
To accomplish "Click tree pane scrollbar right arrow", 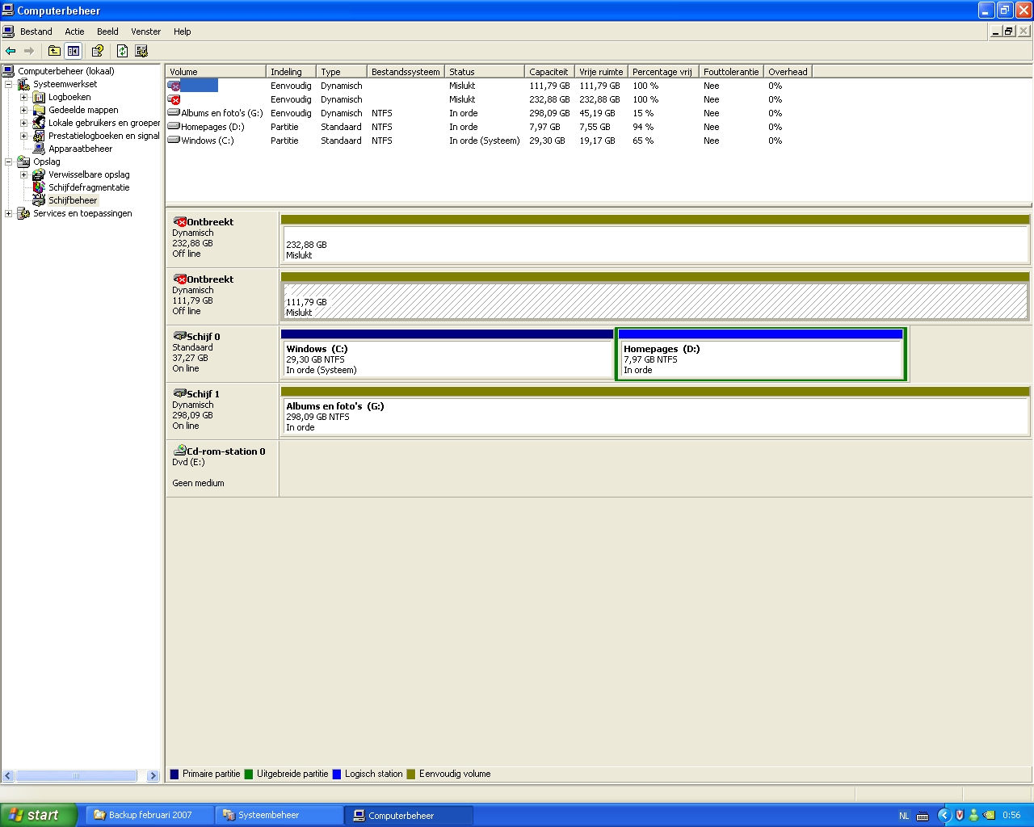I will [153, 775].
